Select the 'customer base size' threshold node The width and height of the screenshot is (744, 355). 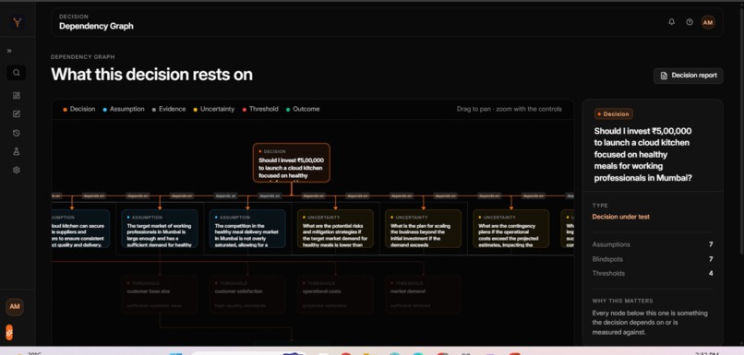[x=160, y=294]
